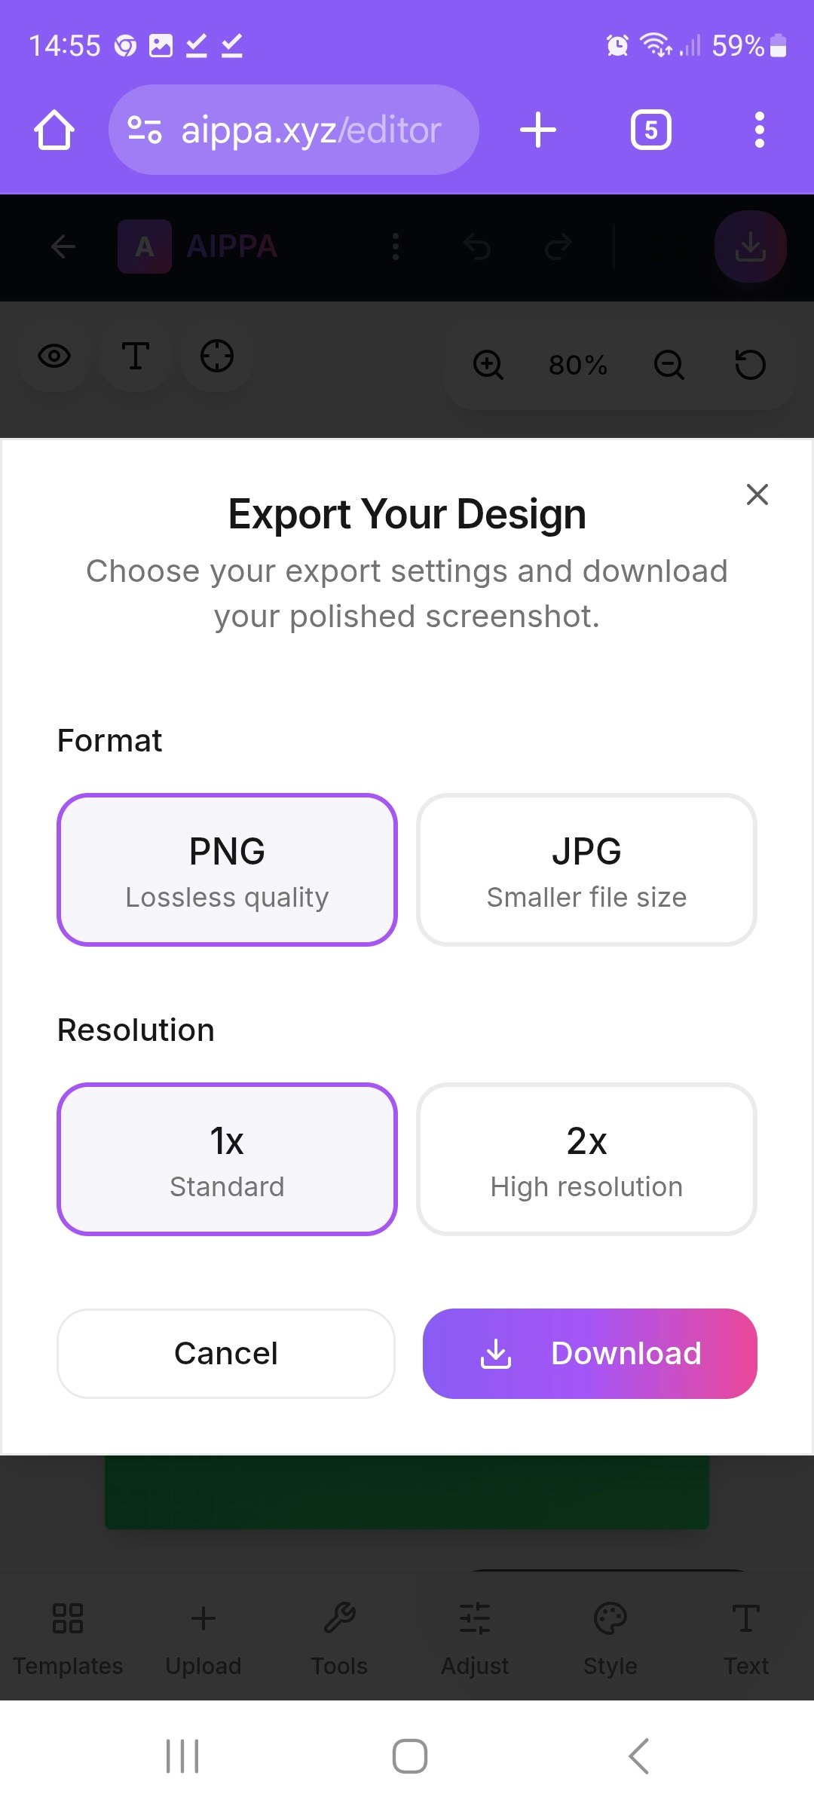Switch to the Style palette panel
Image resolution: width=814 pixels, height=1809 pixels.
(610, 1628)
